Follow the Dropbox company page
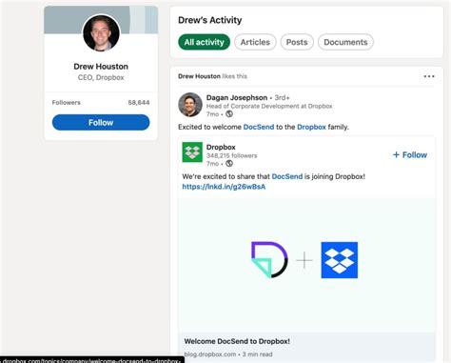This screenshot has width=451, height=363. pyautogui.click(x=410, y=154)
